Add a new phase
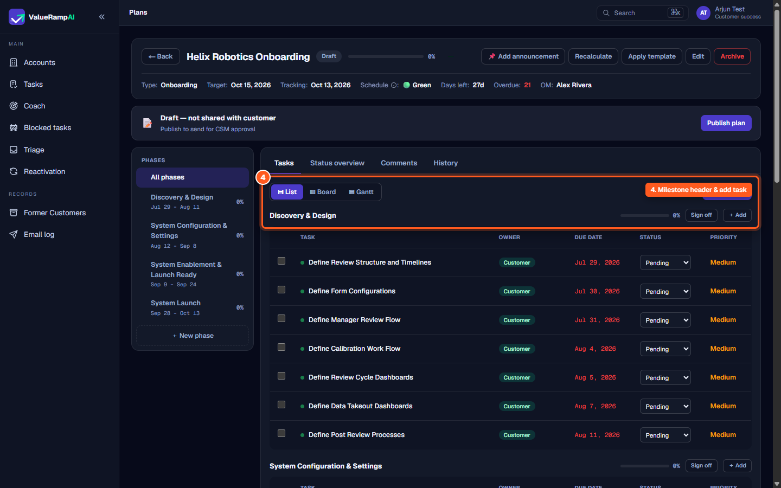Screen dimensions: 781x488 (193, 336)
